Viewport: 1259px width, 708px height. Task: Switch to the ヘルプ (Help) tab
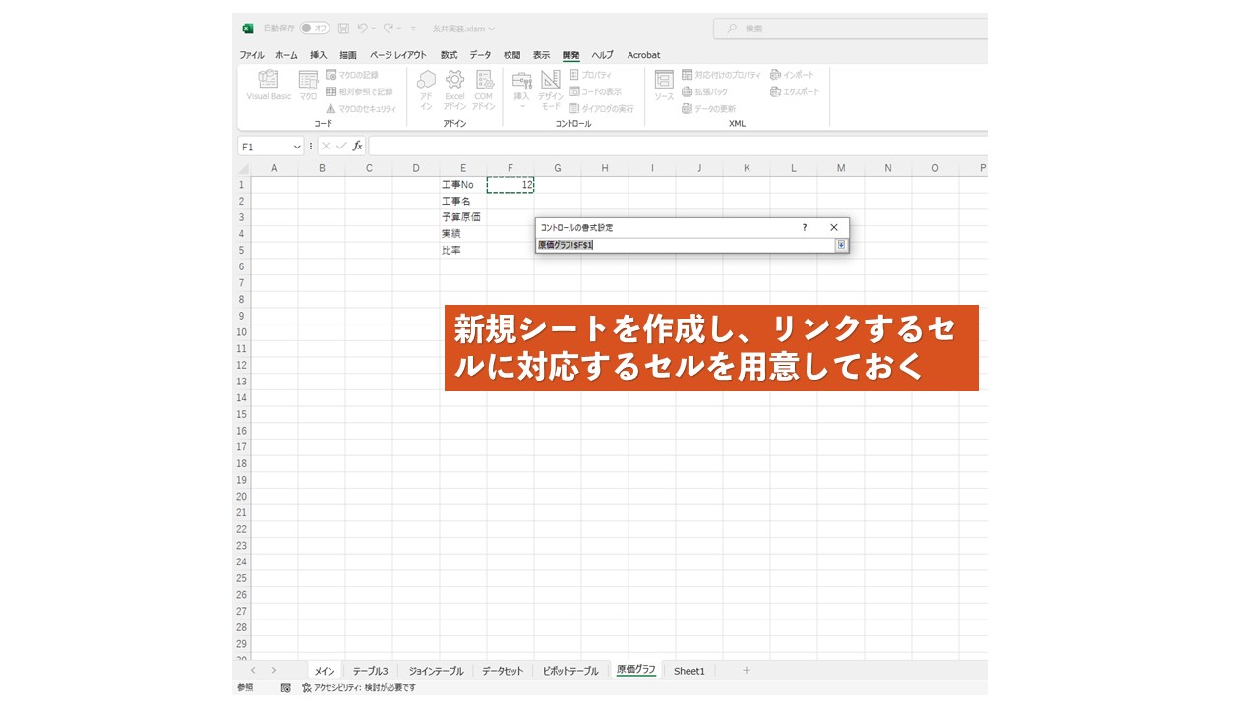[x=602, y=55]
